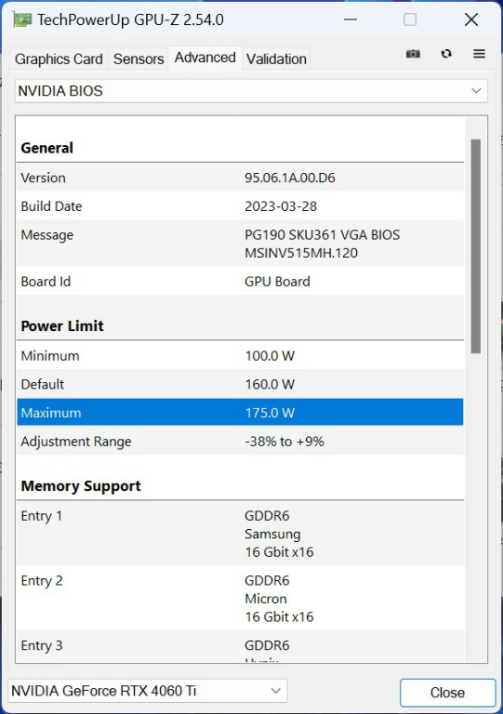Click the General section header
Viewport: 503px width, 714px height.
pyautogui.click(x=46, y=148)
